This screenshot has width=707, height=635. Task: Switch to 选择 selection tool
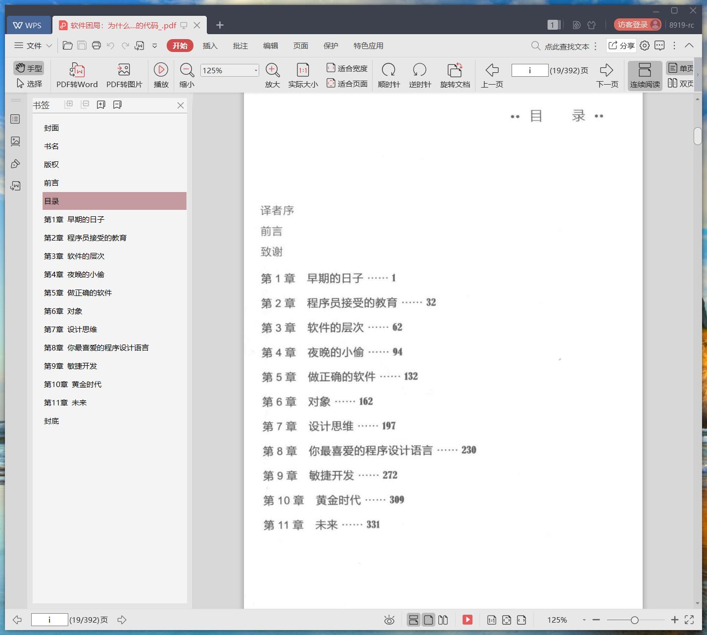point(29,84)
